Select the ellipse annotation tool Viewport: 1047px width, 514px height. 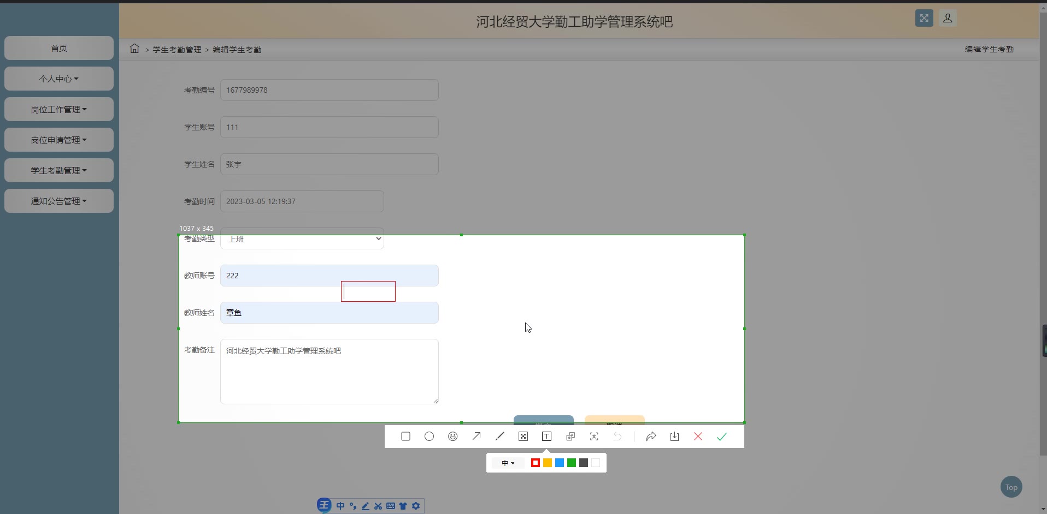429,437
